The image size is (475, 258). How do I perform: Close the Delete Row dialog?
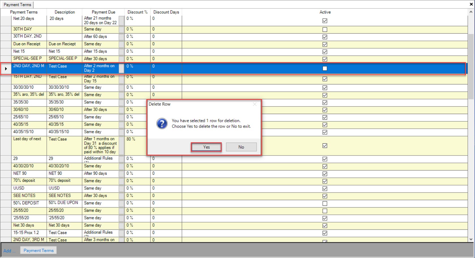(255, 104)
